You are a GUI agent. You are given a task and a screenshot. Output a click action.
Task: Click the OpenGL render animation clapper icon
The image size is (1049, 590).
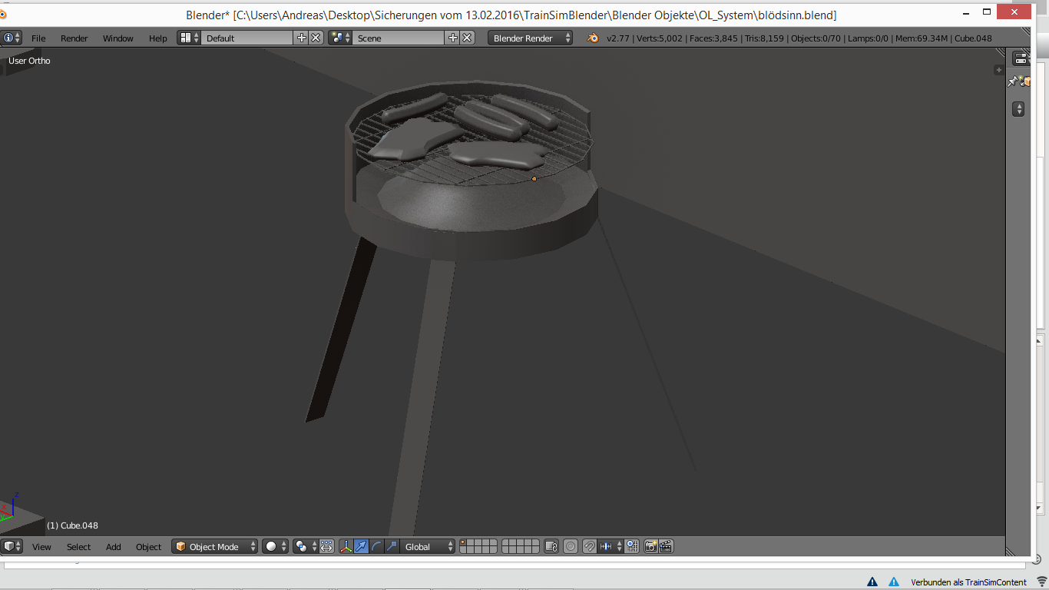click(x=666, y=546)
